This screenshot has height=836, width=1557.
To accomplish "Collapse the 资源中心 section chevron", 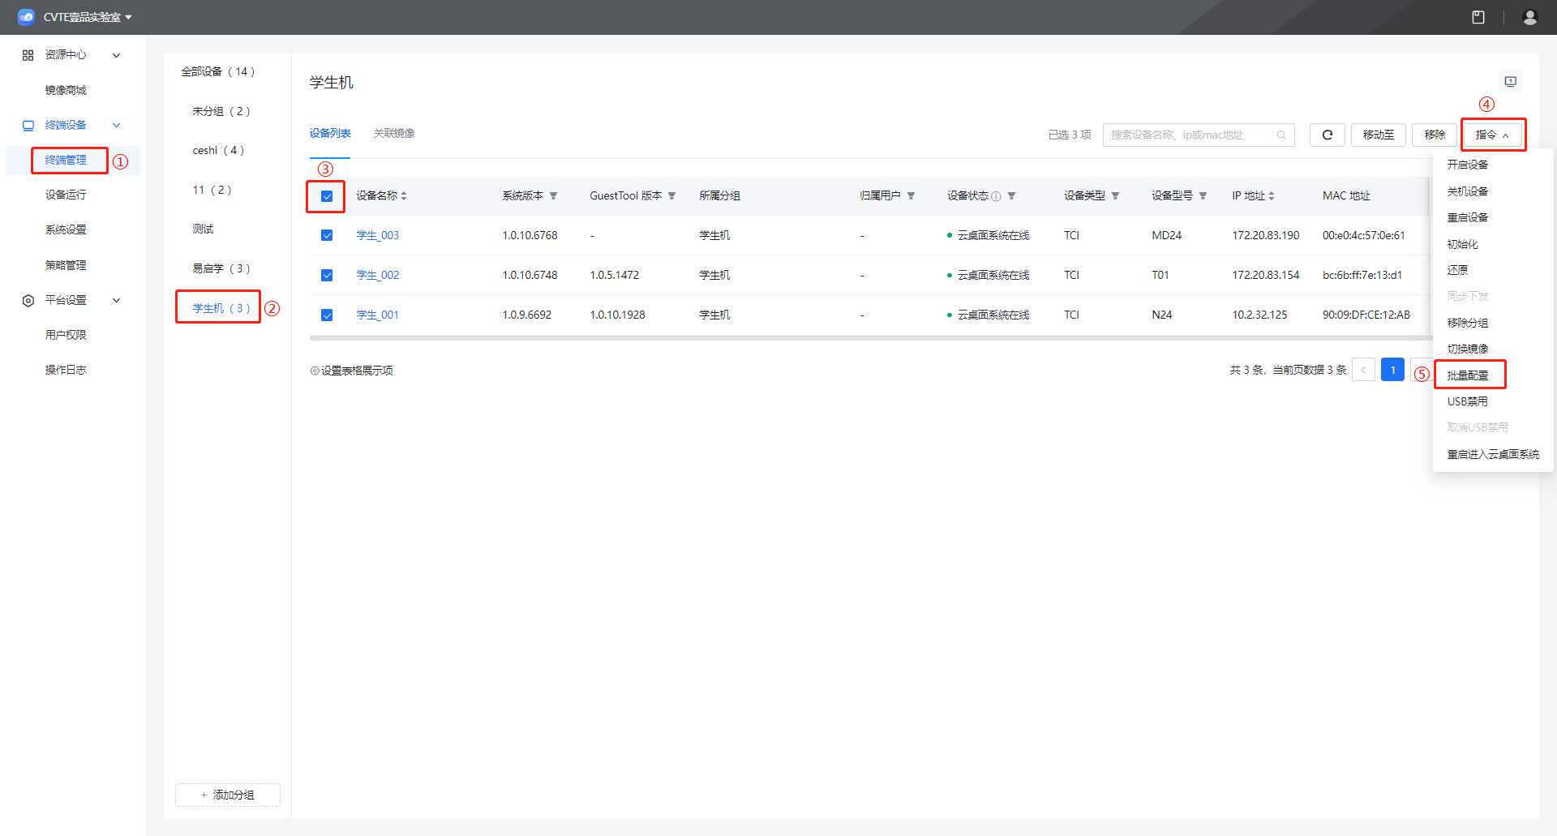I will tap(116, 55).
